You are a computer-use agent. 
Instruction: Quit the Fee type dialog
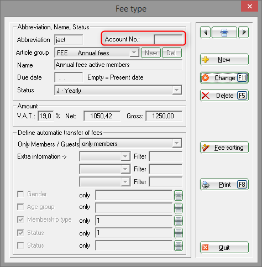224,248
